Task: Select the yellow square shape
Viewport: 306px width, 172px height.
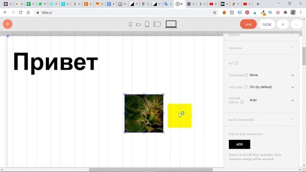Action: [180, 116]
